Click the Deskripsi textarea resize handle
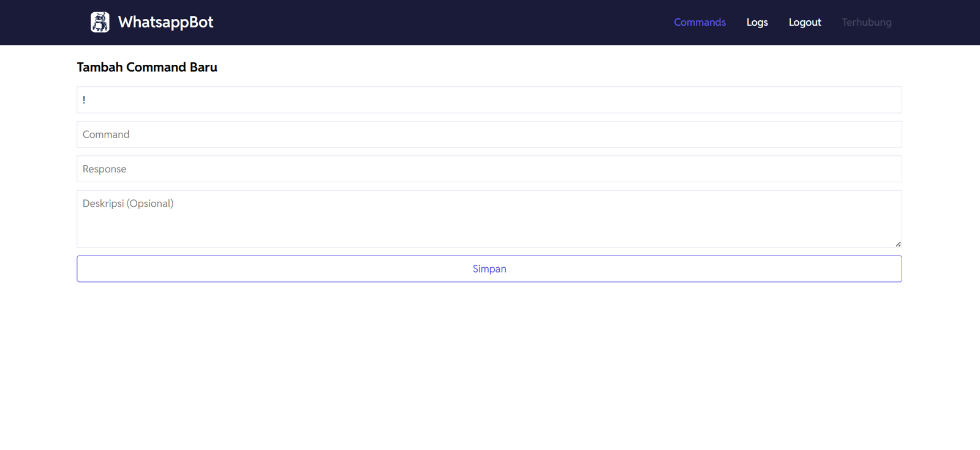The width and height of the screenshot is (980, 450). tap(898, 244)
